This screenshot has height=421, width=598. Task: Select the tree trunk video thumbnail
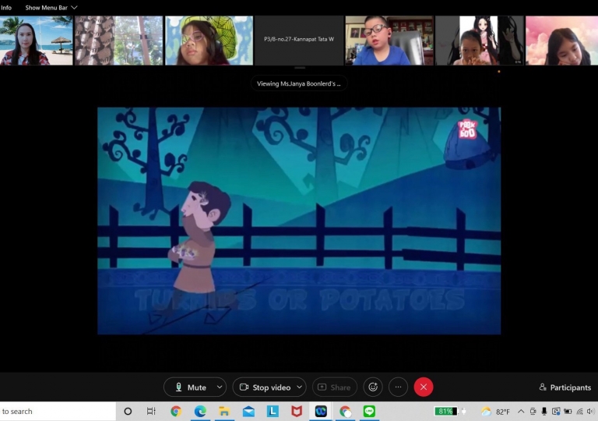point(118,41)
